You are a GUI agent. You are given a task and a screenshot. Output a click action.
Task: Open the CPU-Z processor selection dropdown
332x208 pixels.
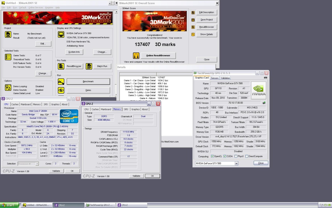point(37,164)
